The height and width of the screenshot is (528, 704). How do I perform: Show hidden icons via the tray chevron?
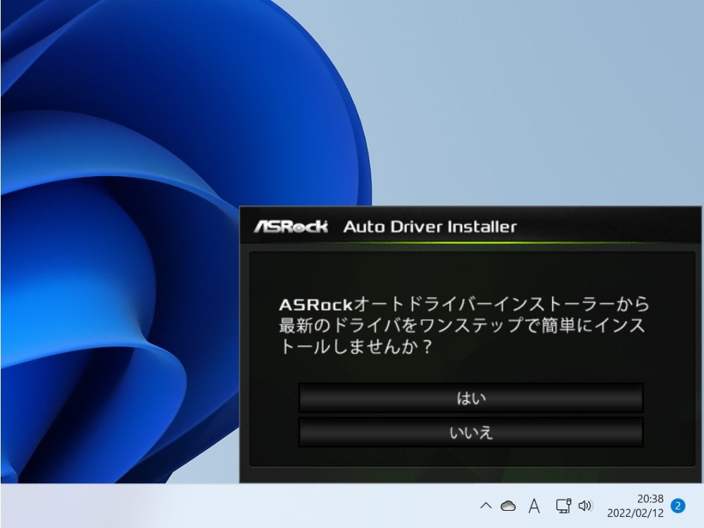(x=486, y=506)
